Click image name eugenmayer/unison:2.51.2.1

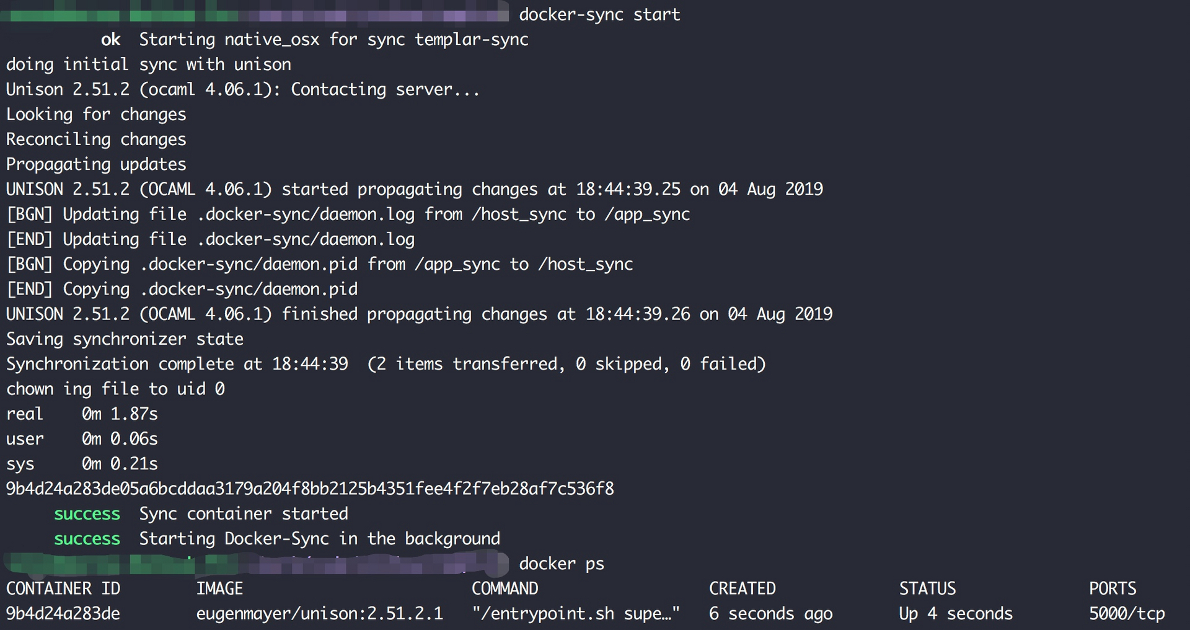pos(320,614)
